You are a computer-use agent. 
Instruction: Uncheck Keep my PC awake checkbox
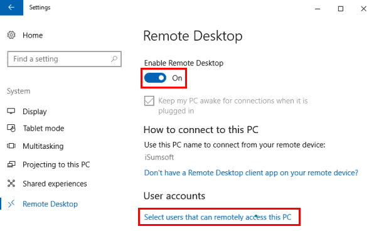(149, 100)
